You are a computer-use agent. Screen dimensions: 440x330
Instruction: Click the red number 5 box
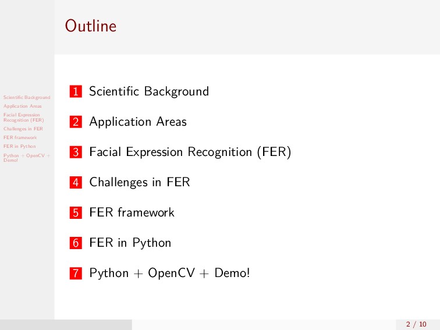(x=76, y=212)
